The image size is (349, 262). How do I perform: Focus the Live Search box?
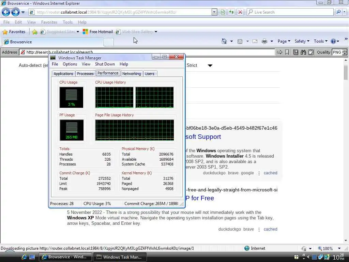point(290,12)
